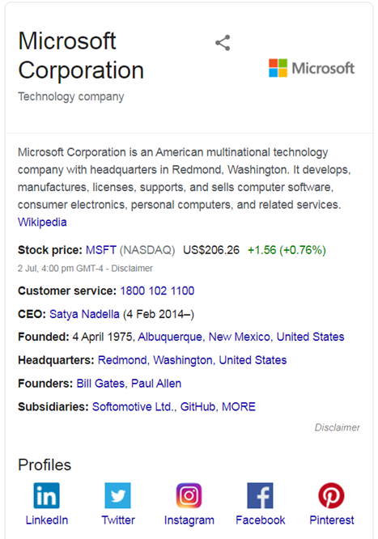The image size is (378, 539).
Task: Click the Disclaimer link beside stock timestamp
Action: [132, 269]
